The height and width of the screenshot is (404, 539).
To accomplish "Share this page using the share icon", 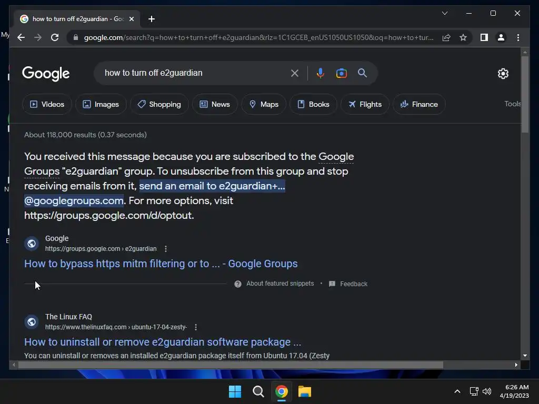I will (x=446, y=37).
